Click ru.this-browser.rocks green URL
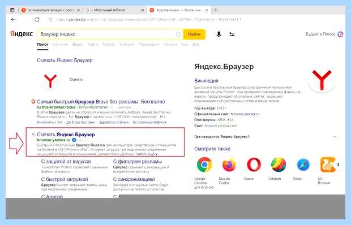The image size is (351, 225). (x=56, y=107)
